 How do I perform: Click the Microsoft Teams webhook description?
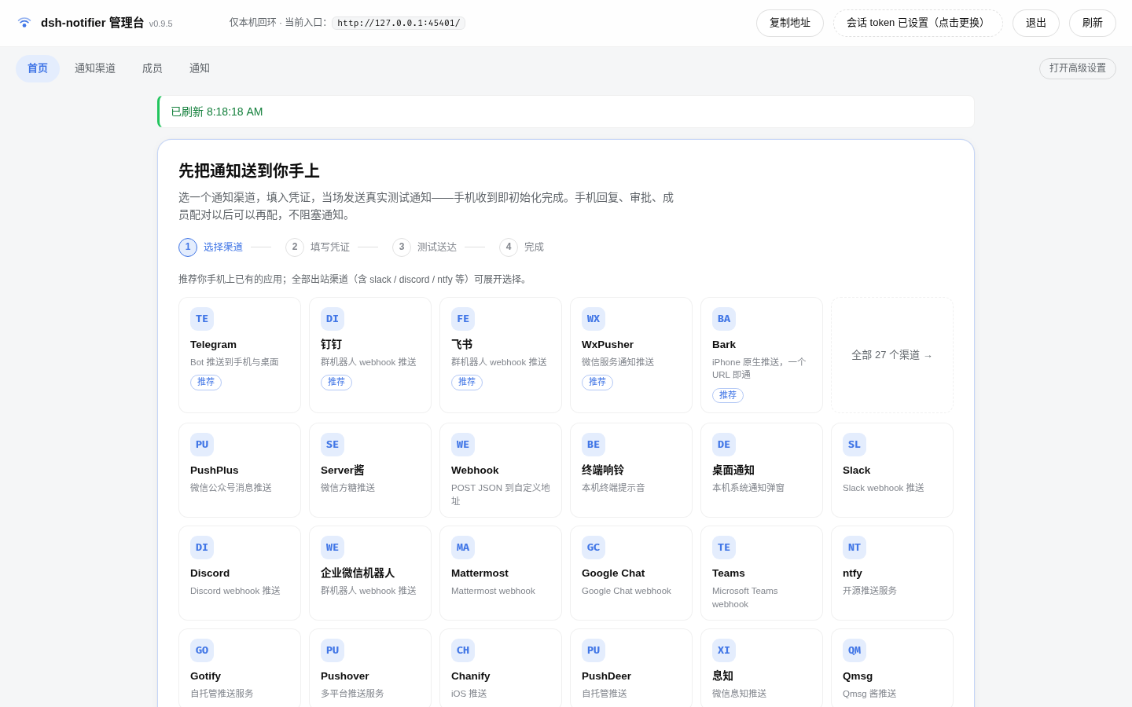pyautogui.click(x=745, y=598)
